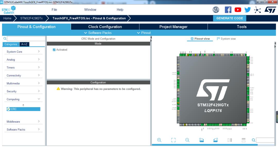The width and height of the screenshot is (278, 147).
Task: Click the CRC Mode and Configuration title
Action: (x=98, y=39)
